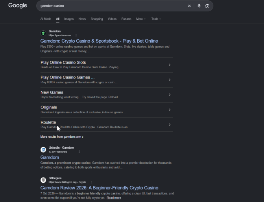
Task: Open the Play Online Casino Slots sitelink
Action: pos(63,62)
